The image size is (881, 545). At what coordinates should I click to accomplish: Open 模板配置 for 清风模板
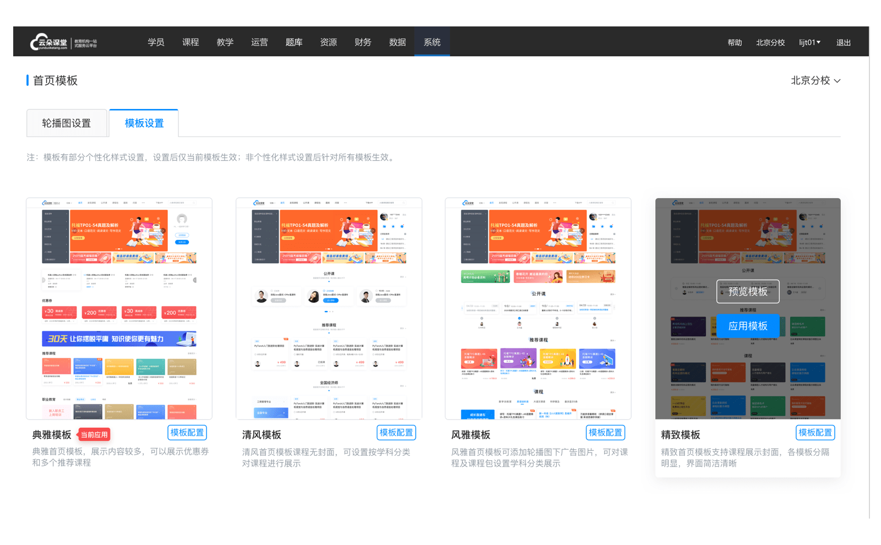[x=396, y=433]
